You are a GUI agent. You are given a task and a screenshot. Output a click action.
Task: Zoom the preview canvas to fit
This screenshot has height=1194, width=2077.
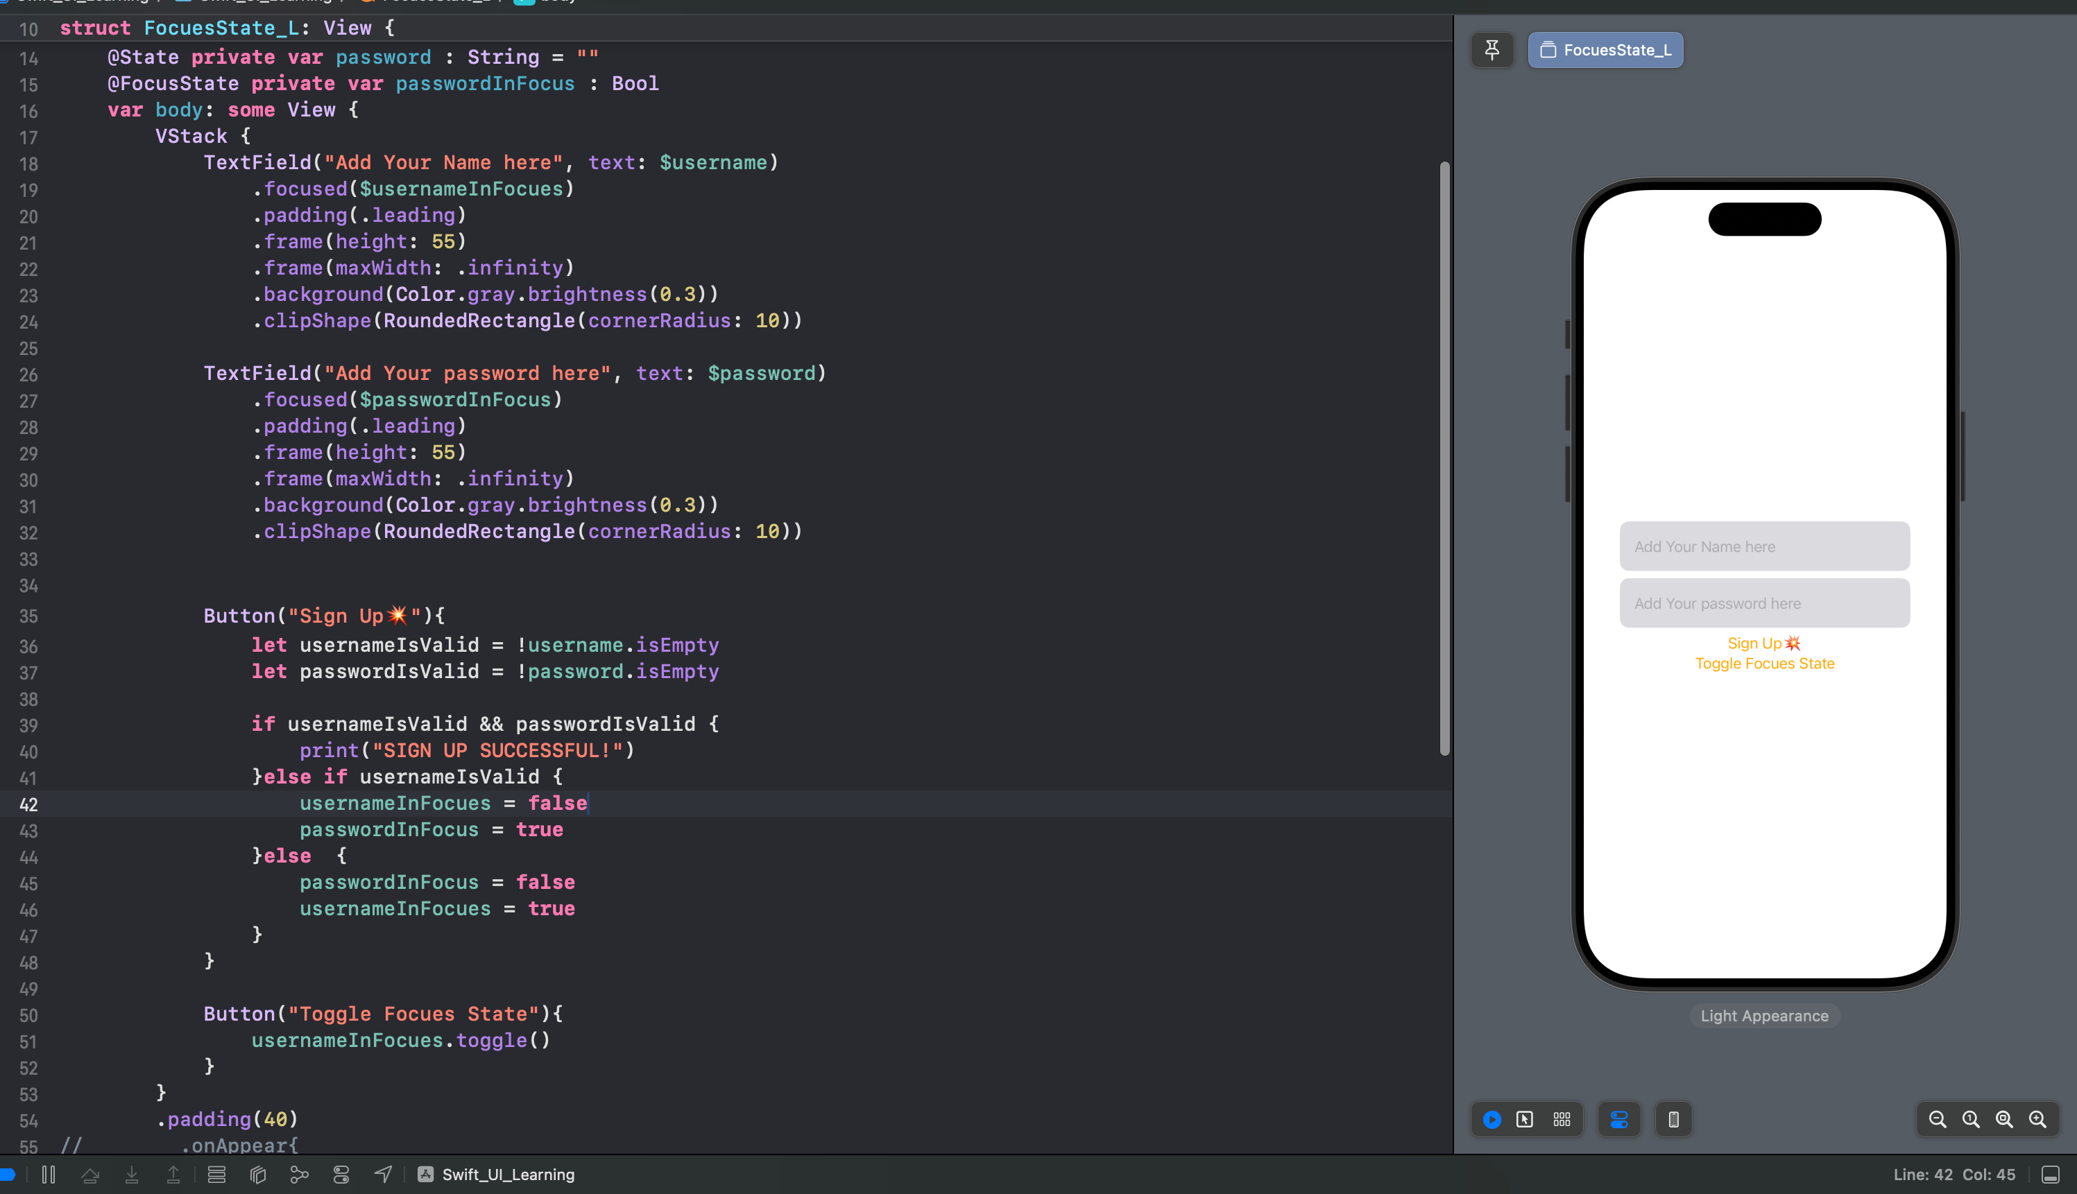click(x=2004, y=1119)
